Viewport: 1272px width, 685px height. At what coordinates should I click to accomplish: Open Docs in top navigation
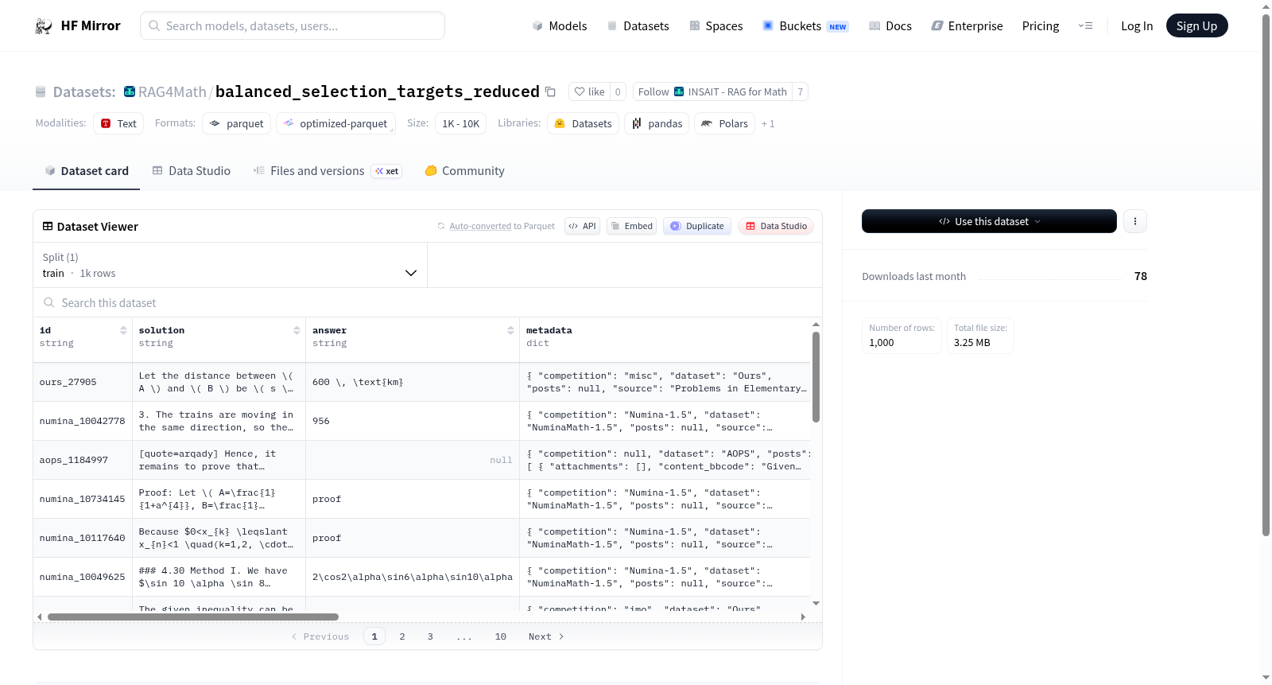(x=890, y=26)
